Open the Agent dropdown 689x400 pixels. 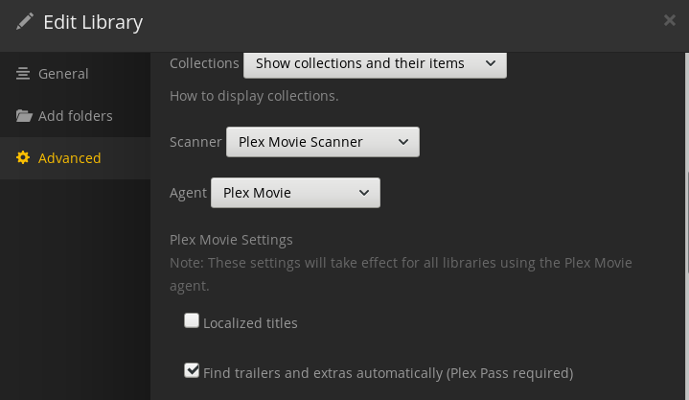[x=295, y=193]
